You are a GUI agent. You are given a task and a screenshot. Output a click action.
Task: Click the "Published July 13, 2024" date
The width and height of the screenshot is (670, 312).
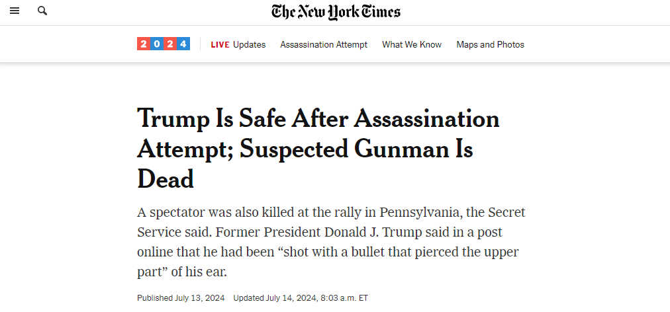pos(181,298)
